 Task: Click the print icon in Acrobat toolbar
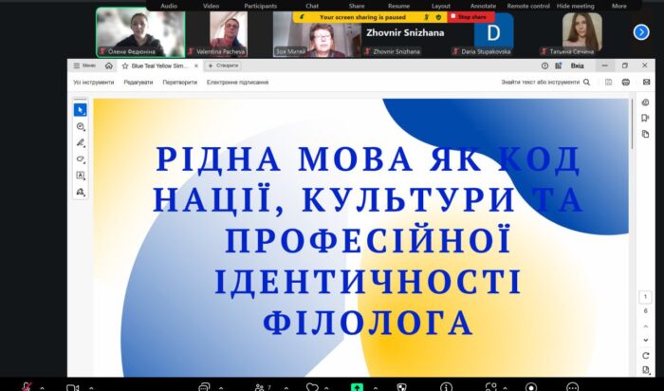pos(625,83)
